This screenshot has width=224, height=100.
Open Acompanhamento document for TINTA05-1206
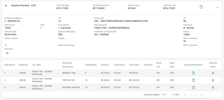click(193, 80)
